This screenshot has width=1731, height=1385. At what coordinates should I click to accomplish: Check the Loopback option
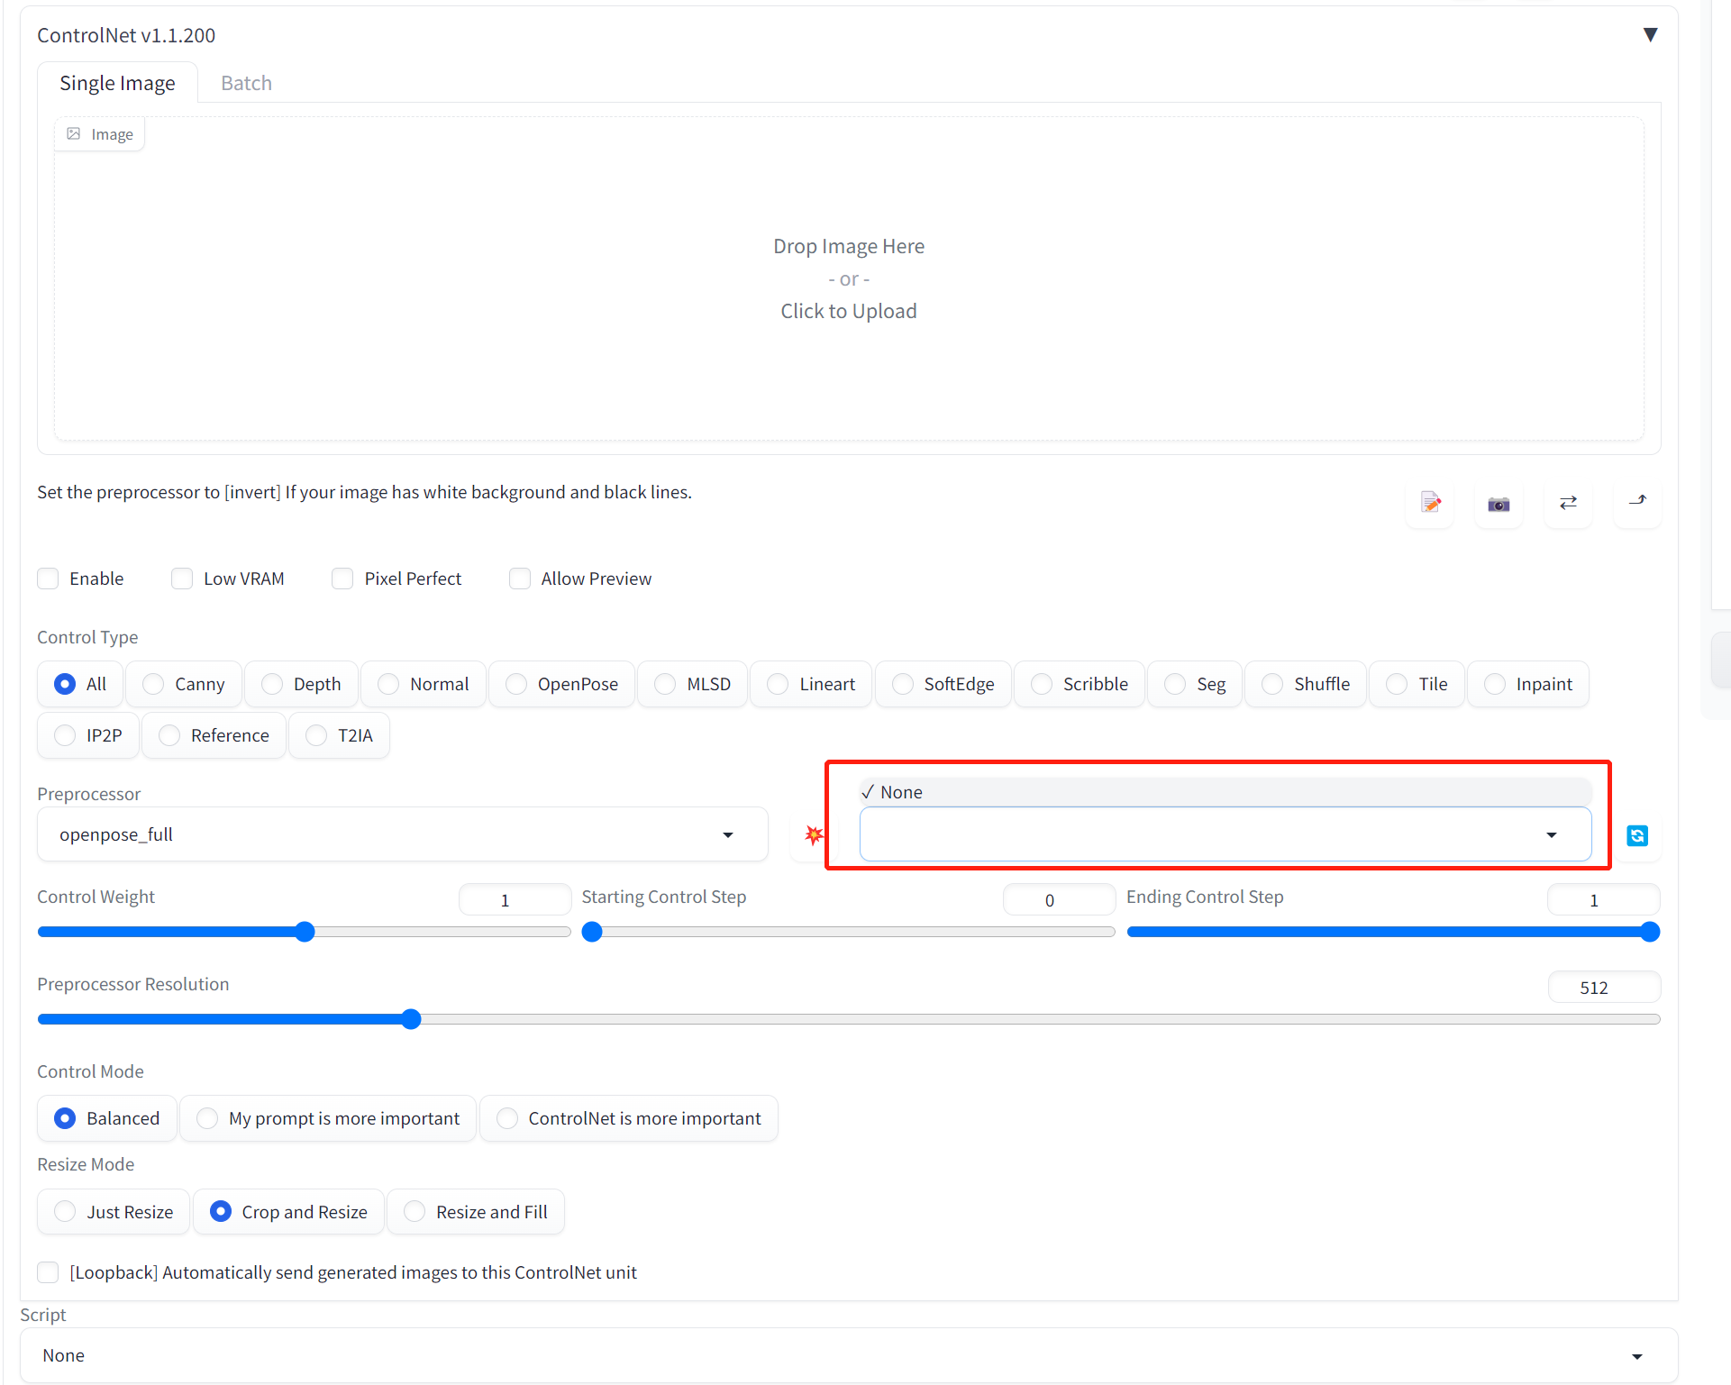click(x=48, y=1272)
